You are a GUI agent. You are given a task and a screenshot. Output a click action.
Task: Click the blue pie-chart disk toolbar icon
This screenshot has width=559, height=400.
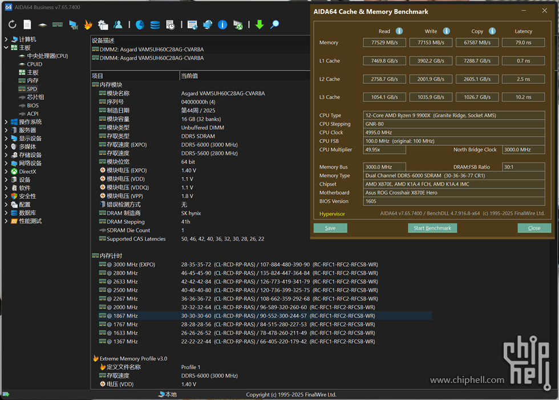(140, 25)
